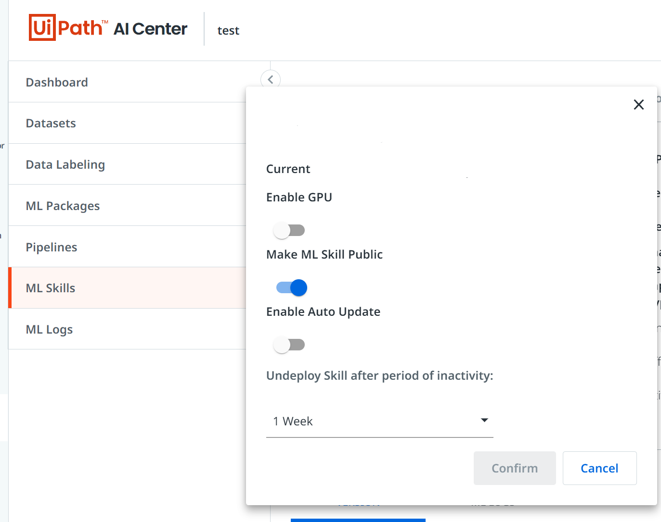Click the test project name in header

pos(228,31)
